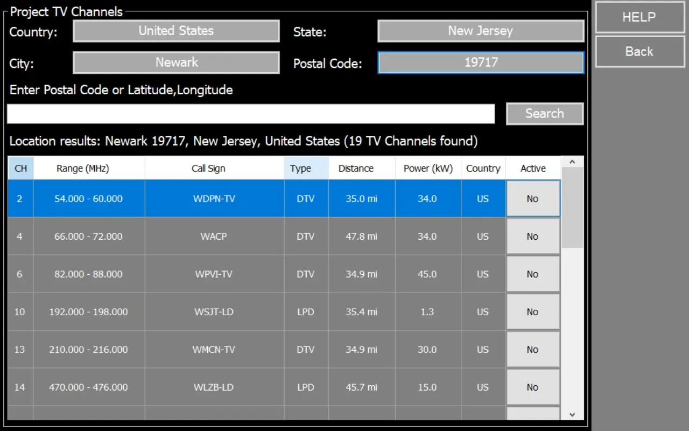Image resolution: width=689 pixels, height=431 pixels.
Task: Select the Postal Code field showing 19717
Action: pyautogui.click(x=481, y=62)
